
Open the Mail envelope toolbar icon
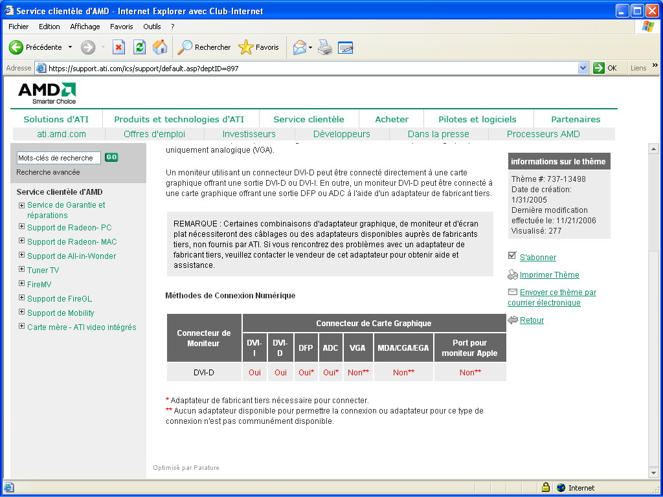click(x=299, y=47)
